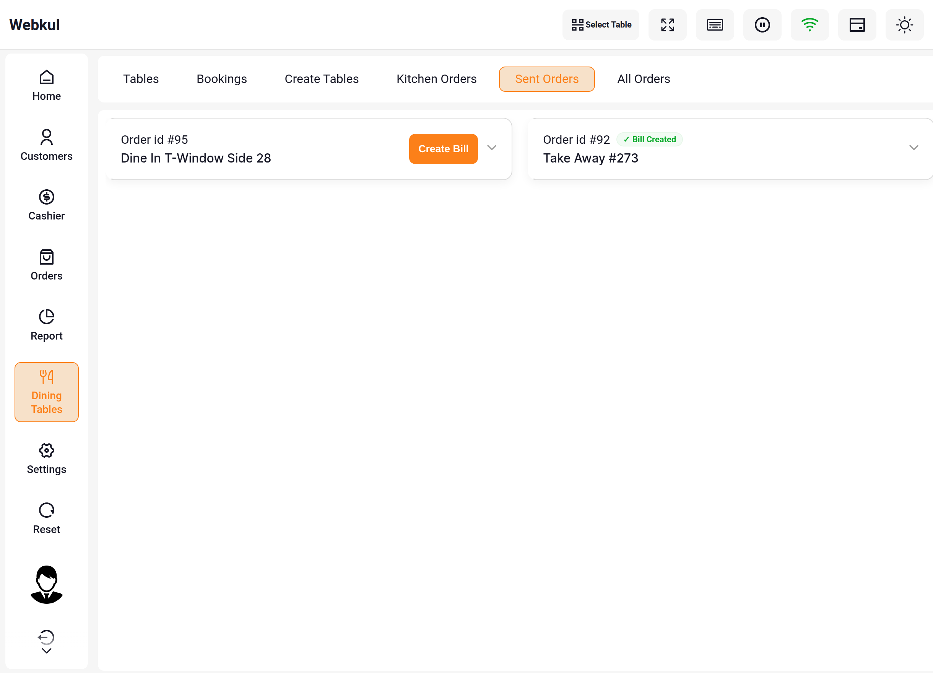Screen dimensions: 933x673
Task: Select the Sent Orders tab
Action: [x=547, y=79]
